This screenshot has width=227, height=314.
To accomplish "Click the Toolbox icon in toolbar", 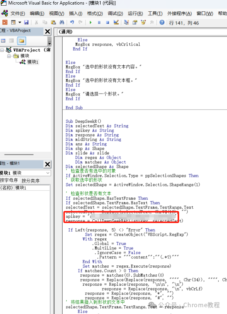I will coord(152,22).
